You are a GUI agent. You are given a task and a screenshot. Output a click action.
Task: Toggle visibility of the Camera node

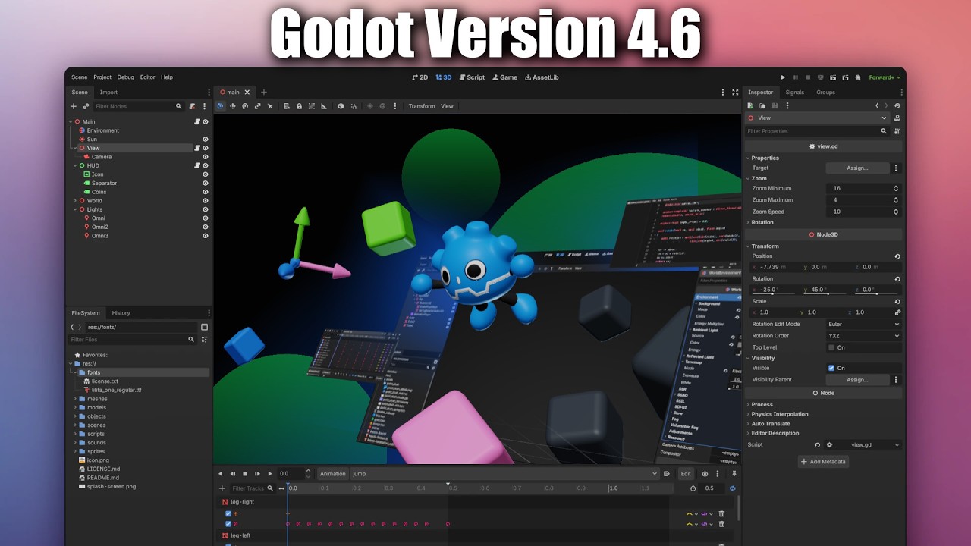pos(205,157)
